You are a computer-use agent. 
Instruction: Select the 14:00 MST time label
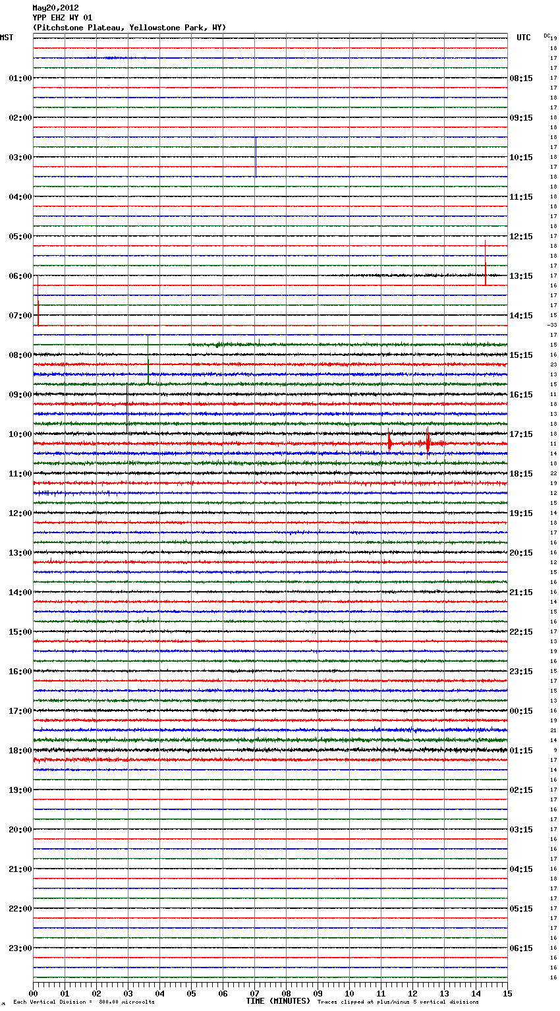[x=20, y=592]
